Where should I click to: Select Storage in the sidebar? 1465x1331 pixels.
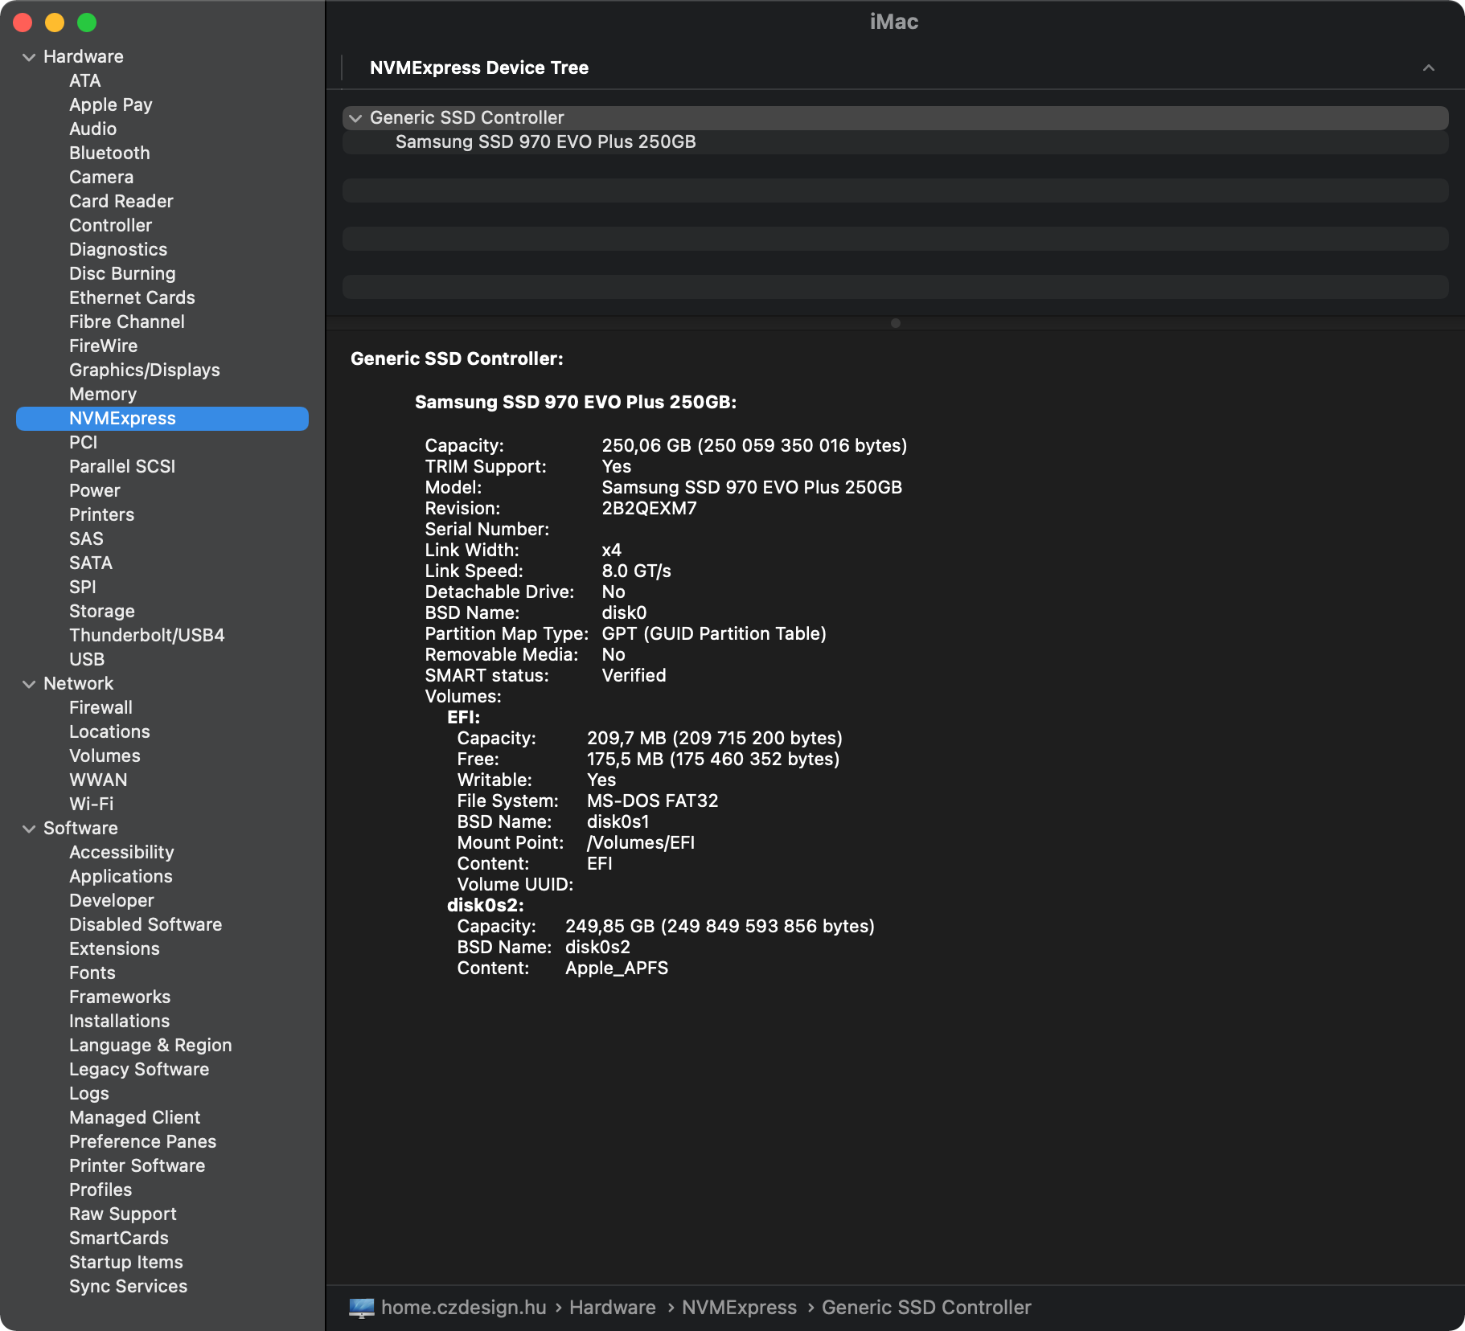click(x=102, y=612)
